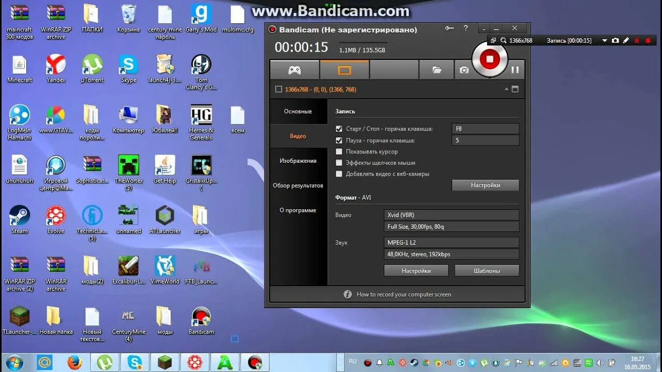Open Garry's Mod desktop shortcut
Image resolution: width=662 pixels, height=372 pixels.
[x=201, y=19]
